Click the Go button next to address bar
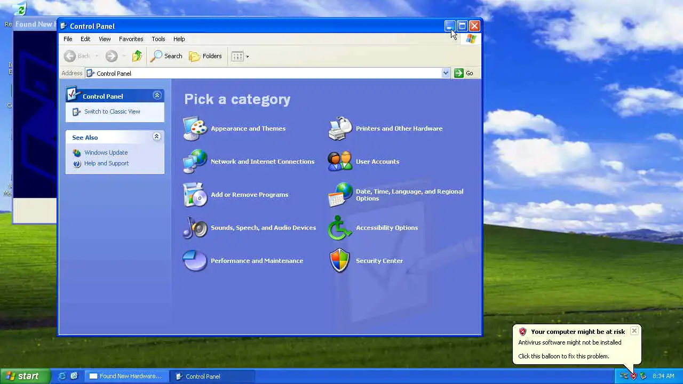The width and height of the screenshot is (683, 384). click(x=464, y=73)
